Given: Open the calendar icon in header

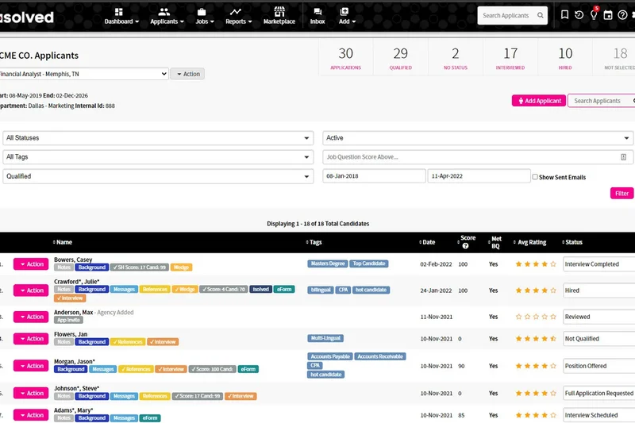Looking at the screenshot, I should click(608, 15).
